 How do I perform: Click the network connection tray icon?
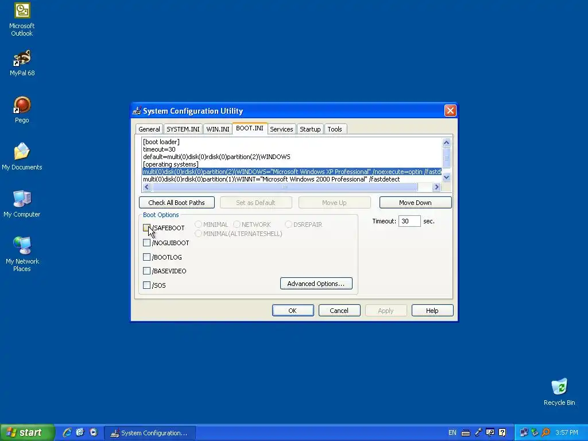(524, 433)
